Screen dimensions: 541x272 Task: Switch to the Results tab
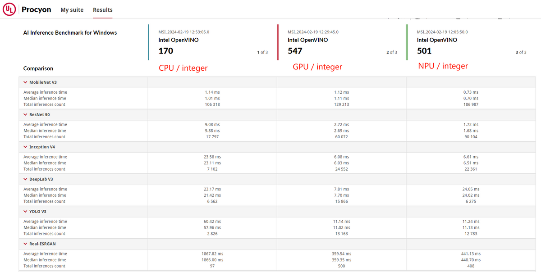[x=103, y=10]
